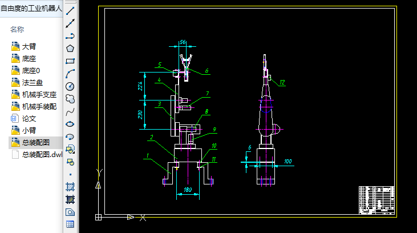The image size is (417, 233).
Task: Select the Revision Cloud tool
Action: coord(70,99)
